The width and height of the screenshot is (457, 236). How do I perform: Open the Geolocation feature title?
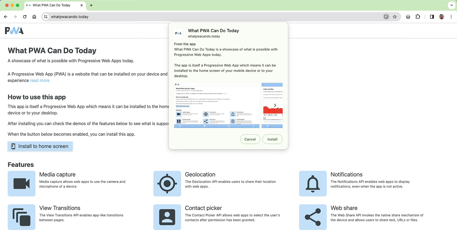pyautogui.click(x=200, y=174)
